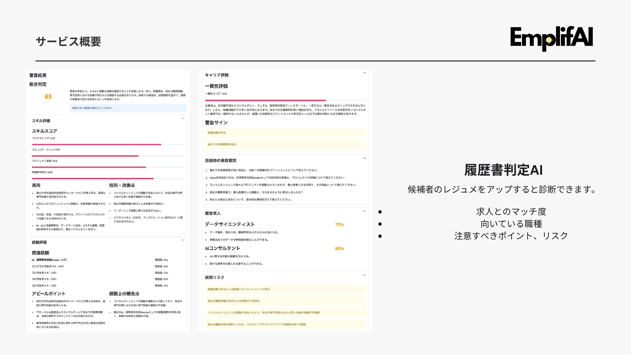Viewport: 631px width, 355px height.
Task: Click the サービス概要 slide title
Action: [68, 41]
